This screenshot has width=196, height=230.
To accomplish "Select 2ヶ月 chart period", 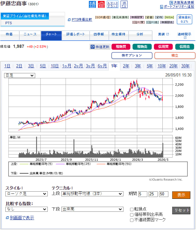I will [x=79, y=66].
